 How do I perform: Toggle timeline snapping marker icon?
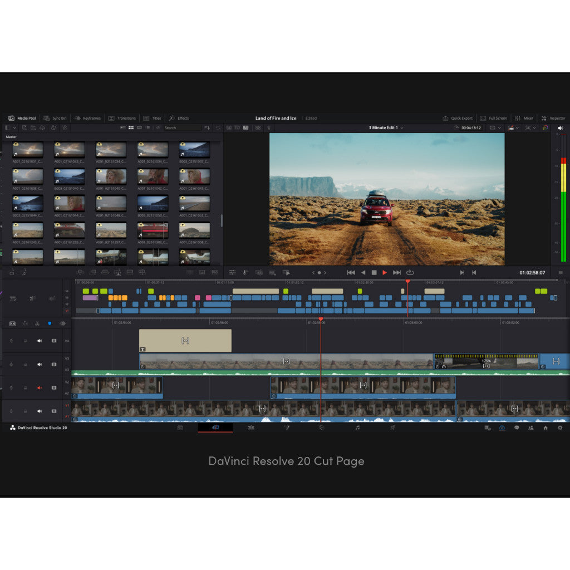(x=50, y=323)
